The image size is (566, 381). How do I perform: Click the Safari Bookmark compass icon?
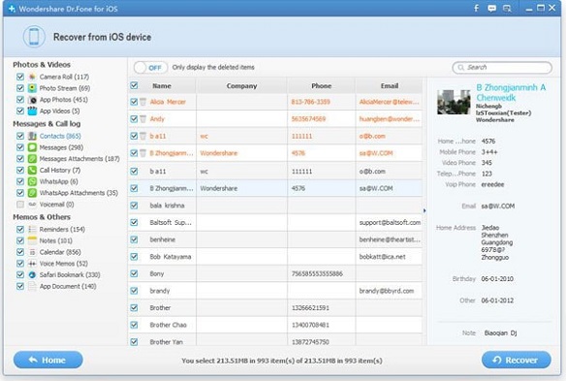pos(32,274)
